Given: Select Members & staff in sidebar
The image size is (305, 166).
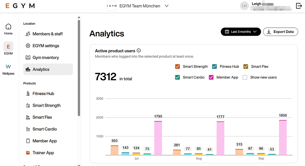Looking at the screenshot, I should 47,34.
